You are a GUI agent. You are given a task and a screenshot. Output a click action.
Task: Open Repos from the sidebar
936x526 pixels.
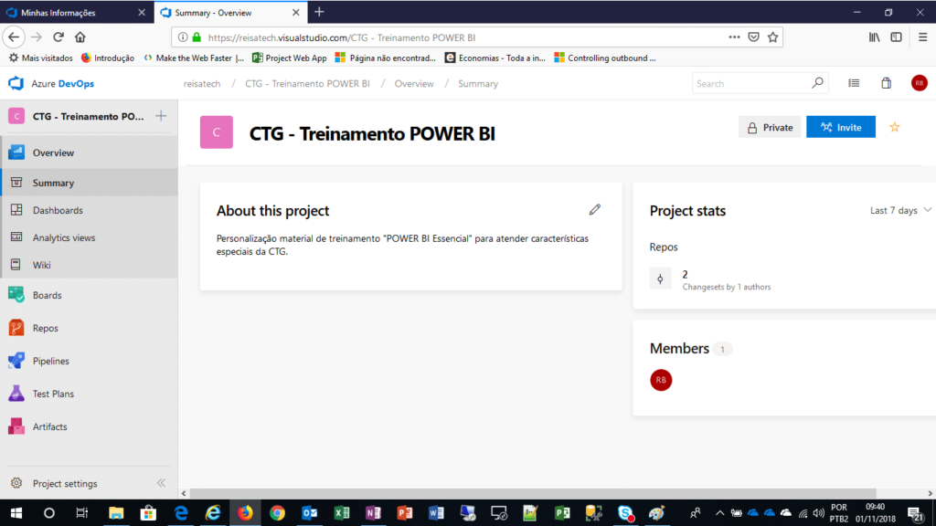point(45,328)
